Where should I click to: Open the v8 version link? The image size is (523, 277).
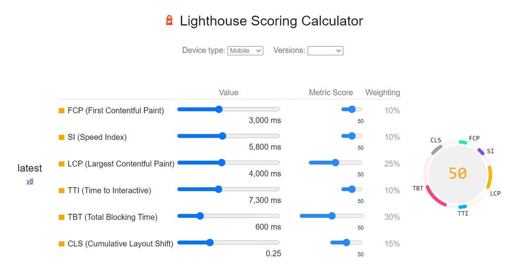click(x=30, y=181)
